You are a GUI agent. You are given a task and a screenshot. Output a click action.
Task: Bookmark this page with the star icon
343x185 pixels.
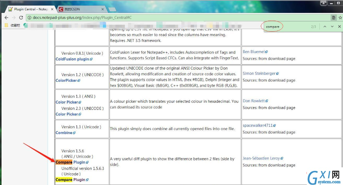(x=340, y=17)
